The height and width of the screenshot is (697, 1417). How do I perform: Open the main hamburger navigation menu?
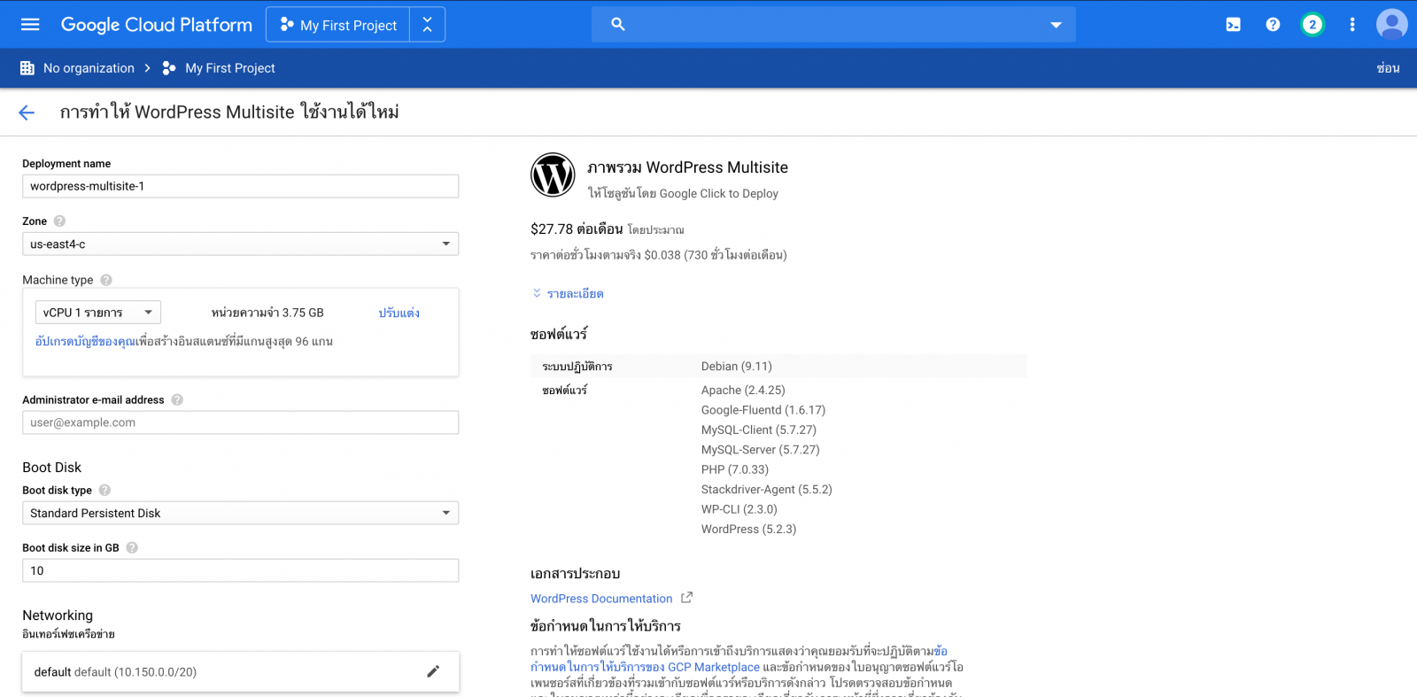30,25
